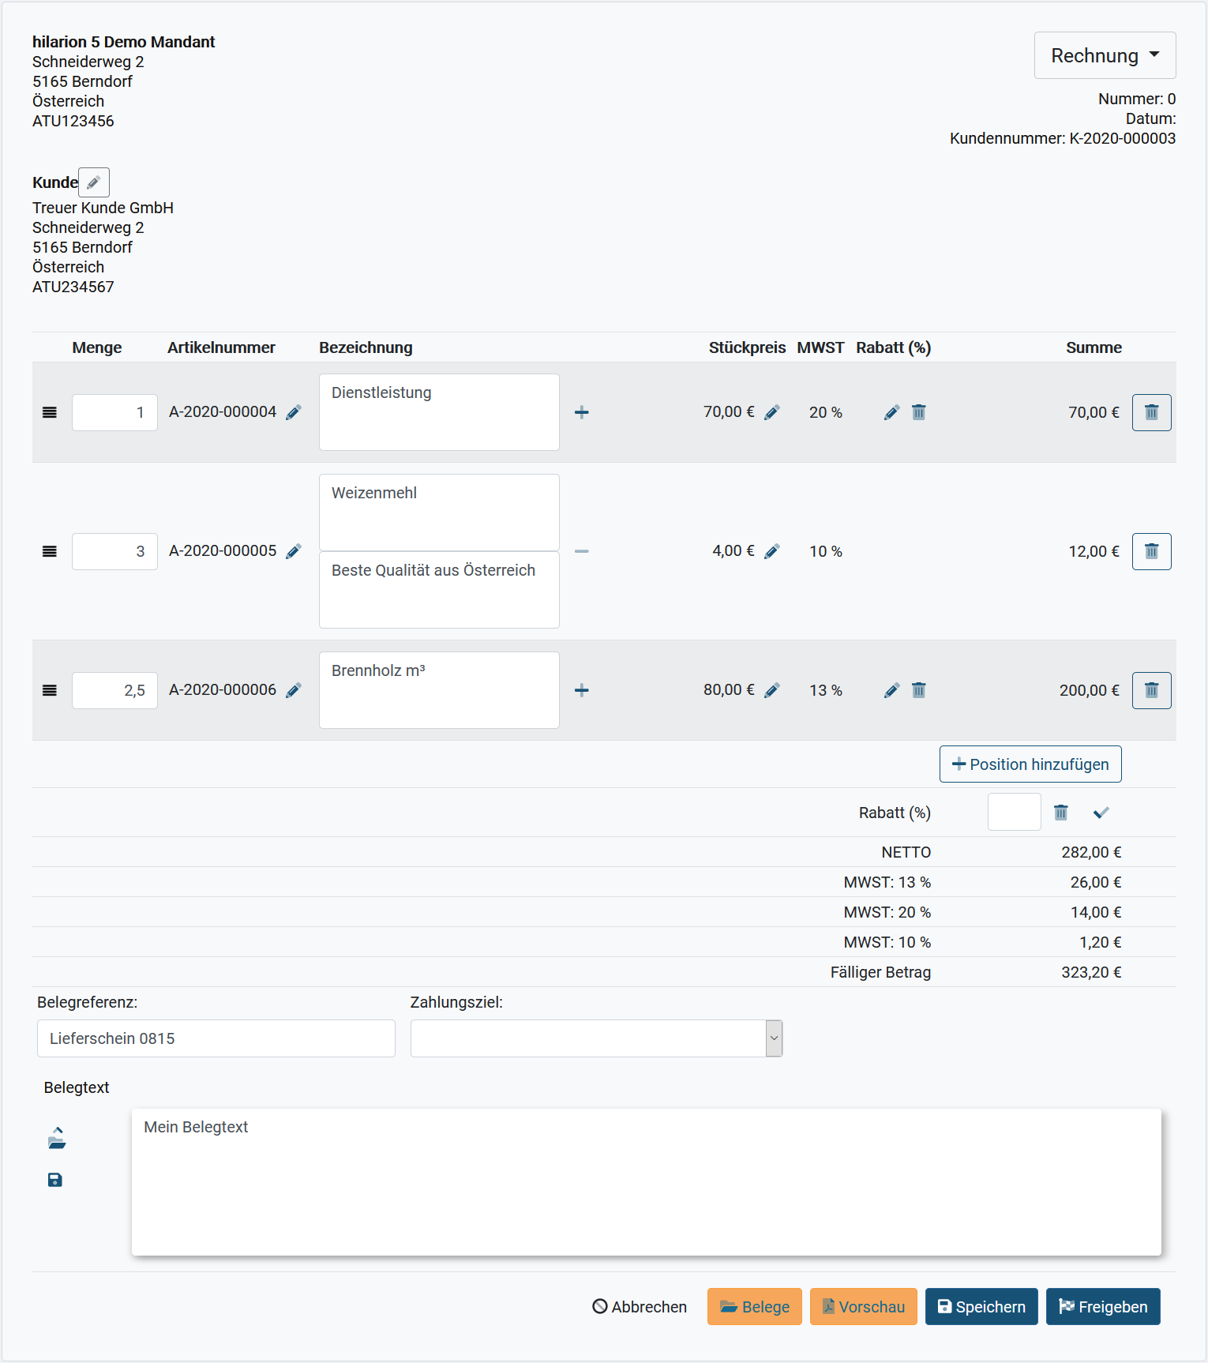Load Belegtext template via folder icon
Screen dimensions: 1208x1363
(57, 1138)
